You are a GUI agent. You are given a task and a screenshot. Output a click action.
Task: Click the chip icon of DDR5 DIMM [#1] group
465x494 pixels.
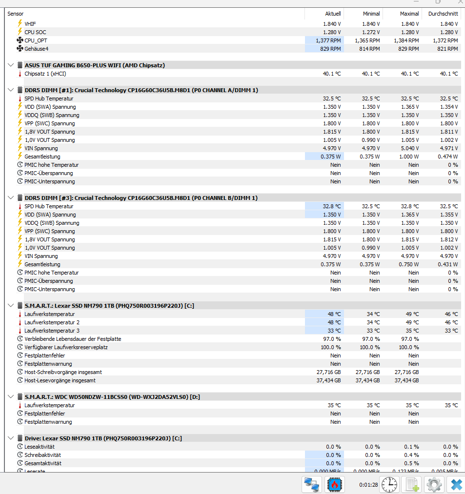click(x=20, y=90)
